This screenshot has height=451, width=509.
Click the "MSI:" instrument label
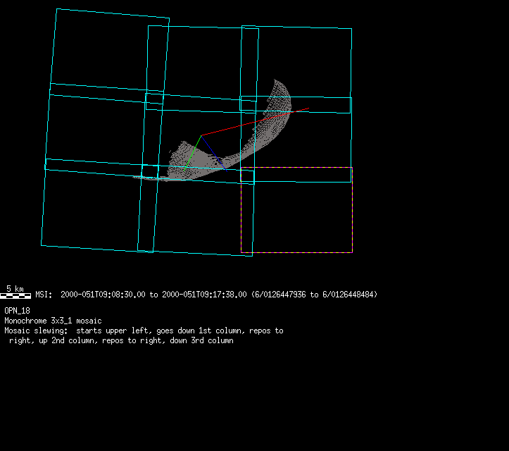(x=44, y=295)
